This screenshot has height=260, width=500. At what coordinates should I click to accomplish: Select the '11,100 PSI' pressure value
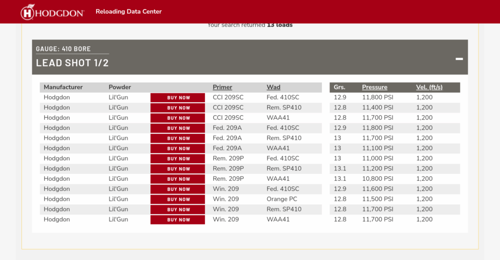377,148
